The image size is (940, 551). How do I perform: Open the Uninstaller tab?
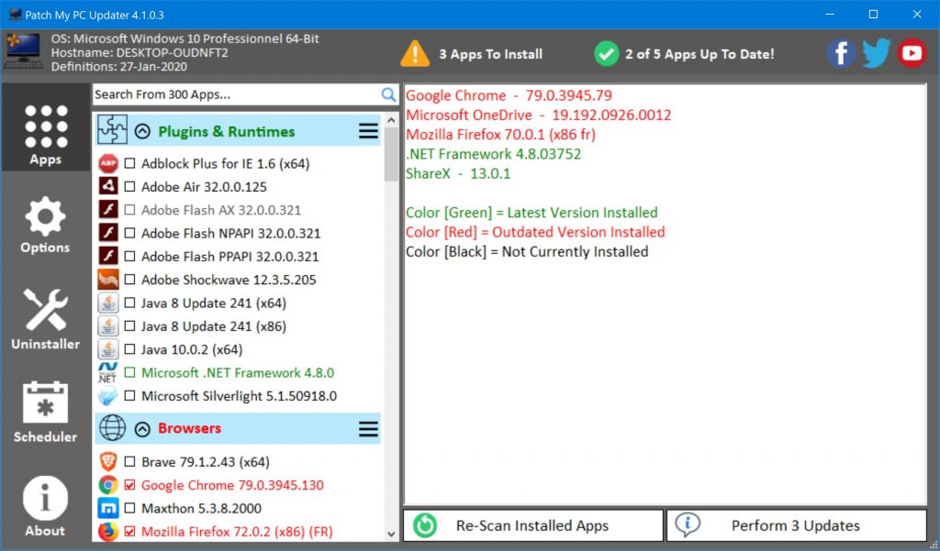[46, 319]
